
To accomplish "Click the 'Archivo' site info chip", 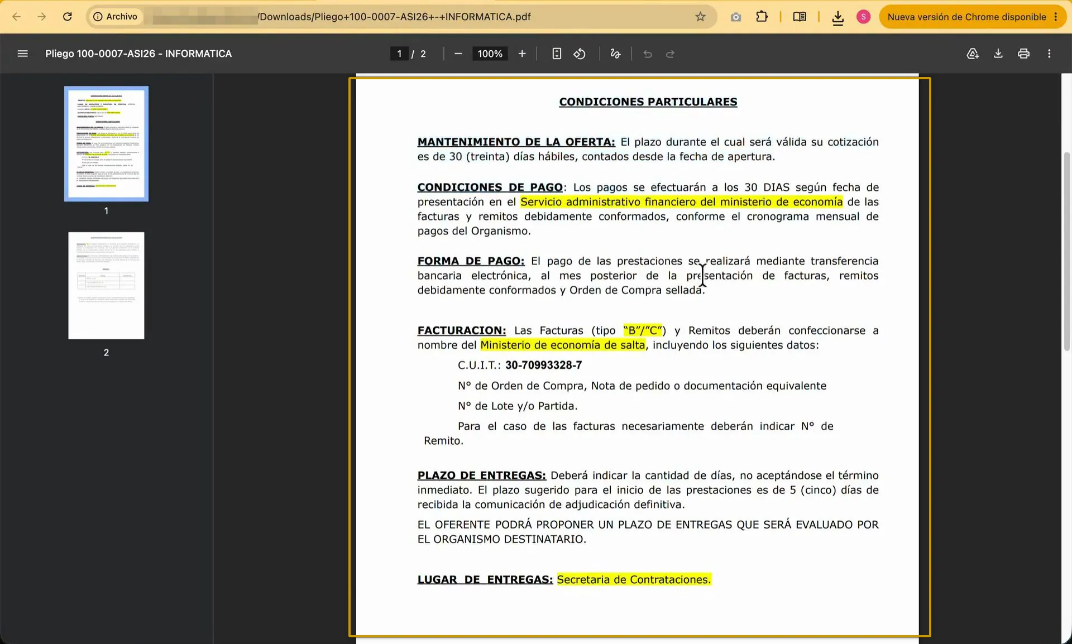I will coord(115,17).
